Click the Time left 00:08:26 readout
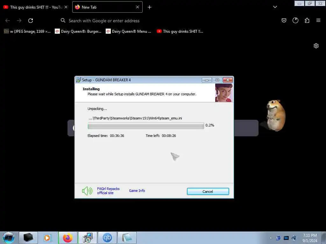The height and width of the screenshot is (244, 326). pos(160,135)
